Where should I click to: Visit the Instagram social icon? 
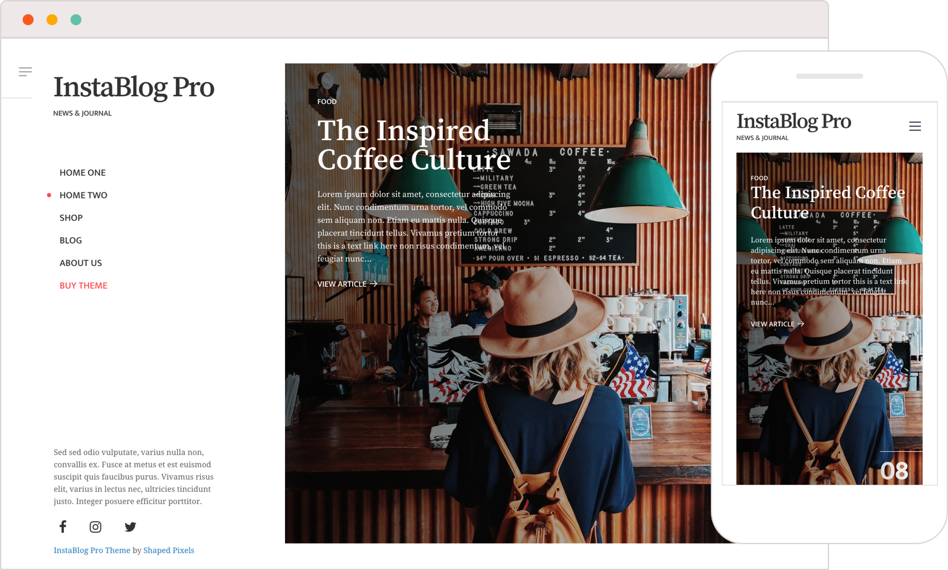pos(96,527)
